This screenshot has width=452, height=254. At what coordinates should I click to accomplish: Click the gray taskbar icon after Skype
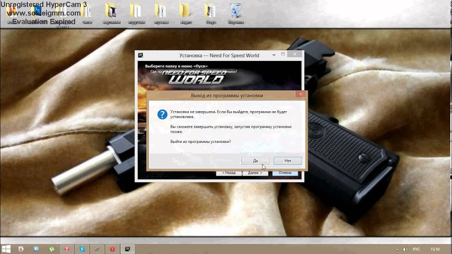(x=97, y=249)
